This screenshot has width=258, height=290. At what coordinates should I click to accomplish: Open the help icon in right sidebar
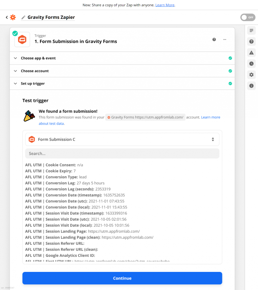pyautogui.click(x=251, y=41)
